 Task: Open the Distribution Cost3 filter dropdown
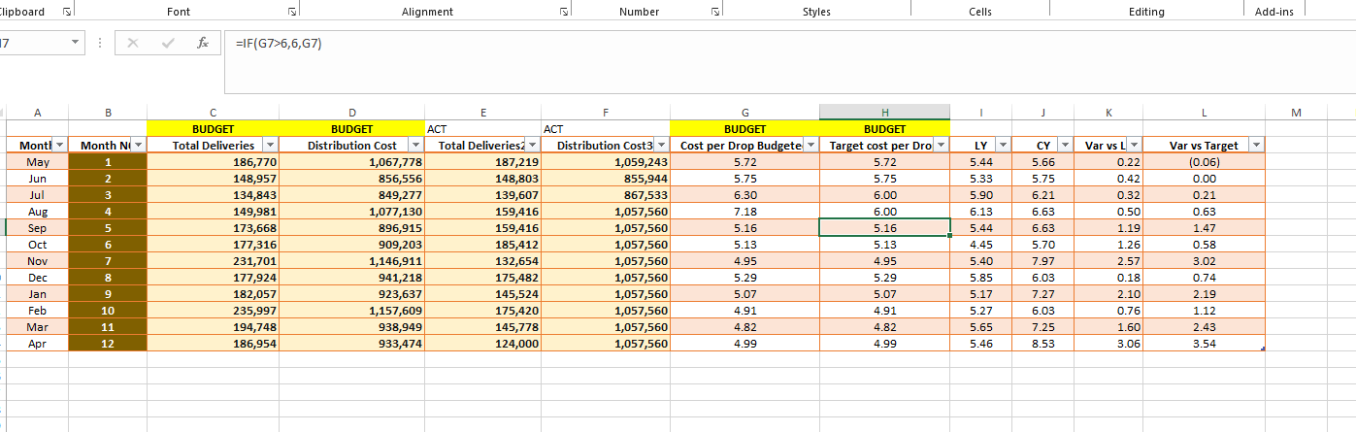(661, 145)
